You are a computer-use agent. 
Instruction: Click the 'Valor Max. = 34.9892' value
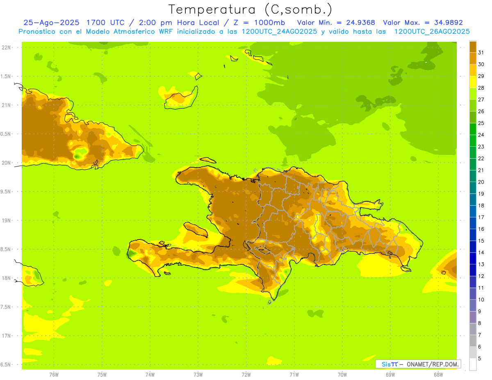tap(423, 23)
